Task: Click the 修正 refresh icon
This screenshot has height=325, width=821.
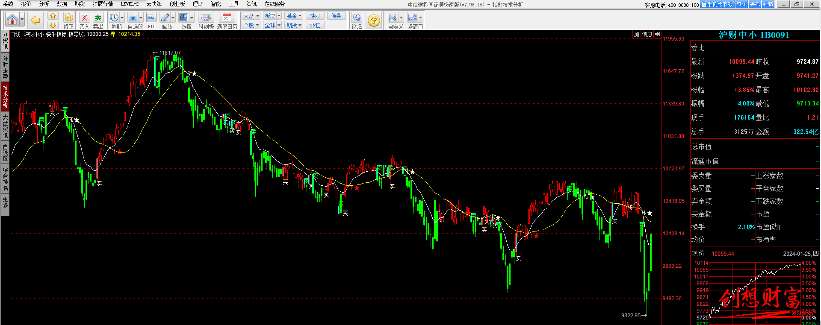Action: pyautogui.click(x=69, y=18)
